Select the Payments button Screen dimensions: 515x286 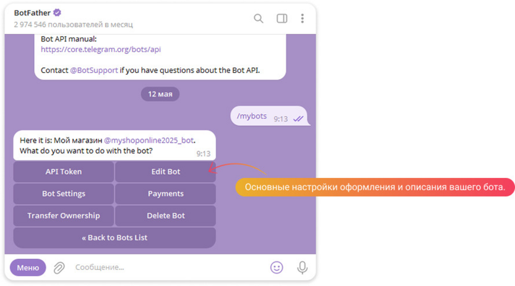pos(165,193)
